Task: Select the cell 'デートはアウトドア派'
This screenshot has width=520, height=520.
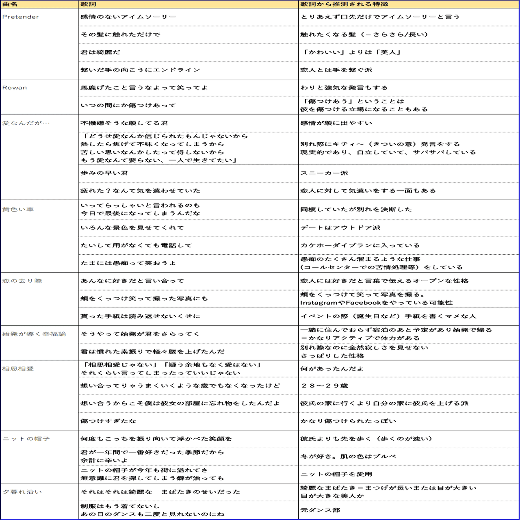Action: (409, 228)
